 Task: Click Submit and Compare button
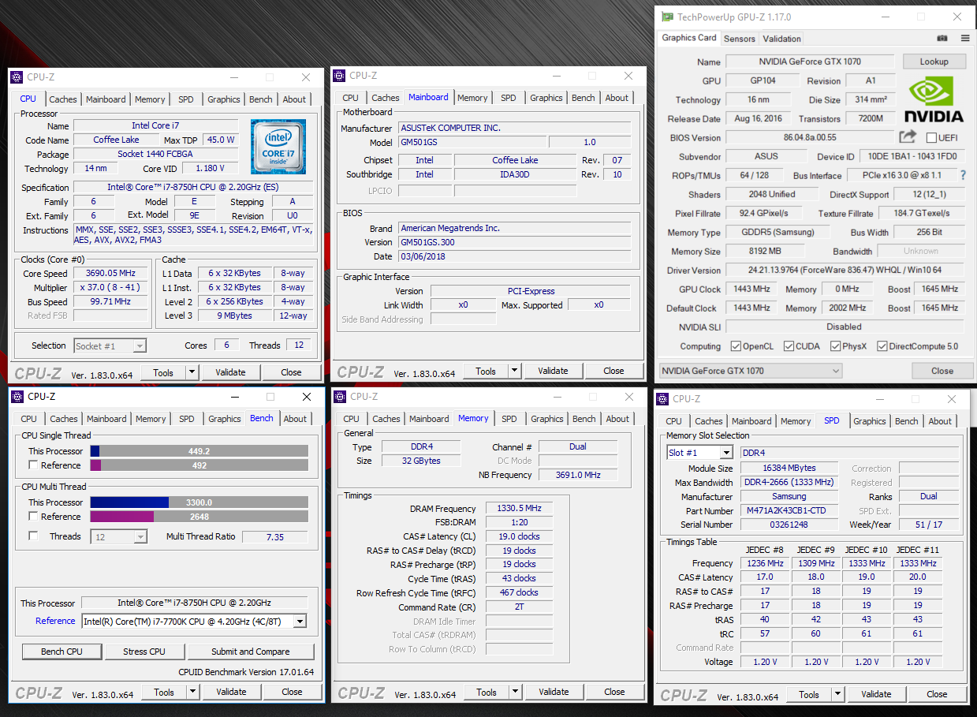point(250,652)
